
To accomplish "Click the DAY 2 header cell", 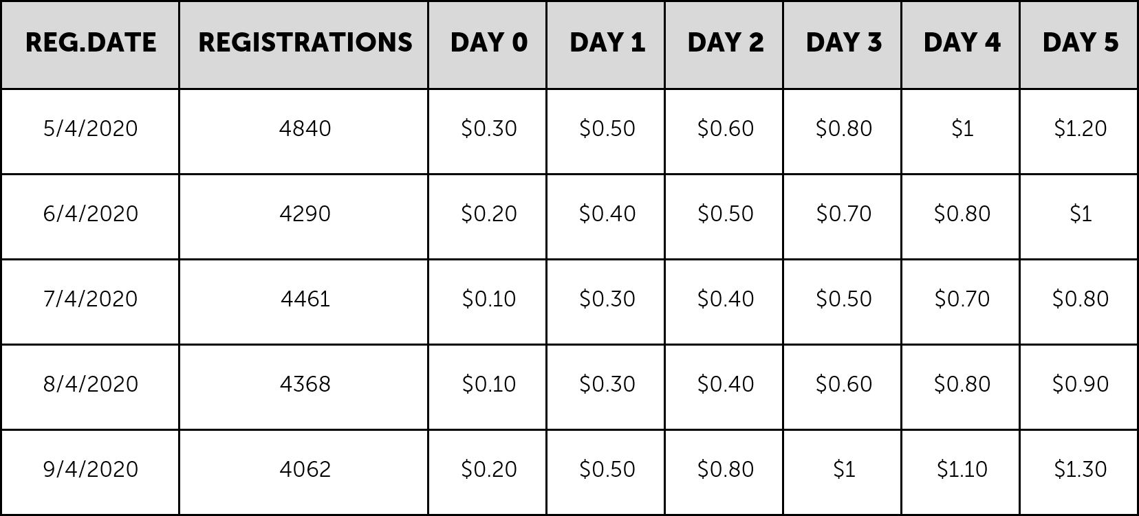I will [x=724, y=44].
